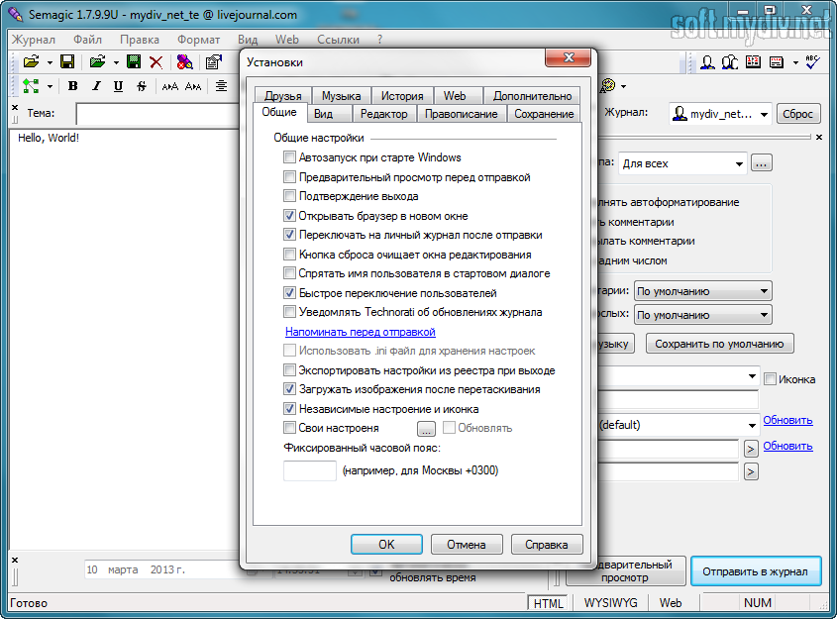The width and height of the screenshot is (837, 619).
Task: Close the right-side options panel
Action: point(819,137)
